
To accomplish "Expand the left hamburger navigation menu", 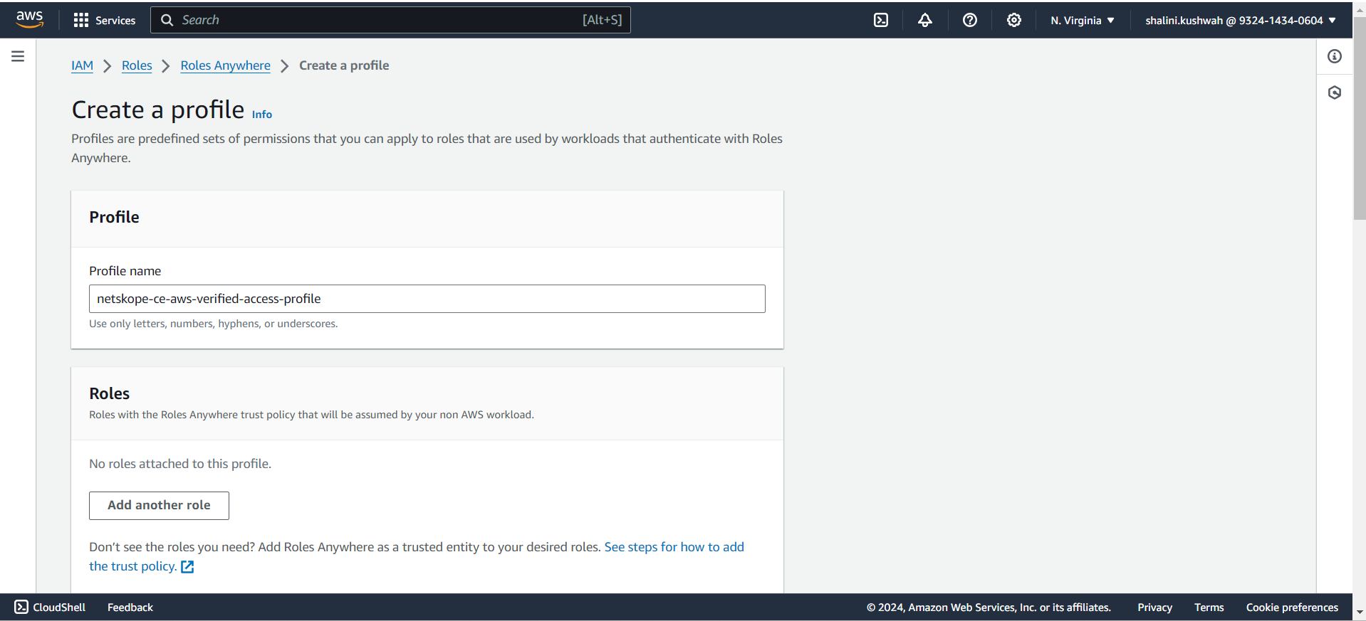I will coord(18,56).
